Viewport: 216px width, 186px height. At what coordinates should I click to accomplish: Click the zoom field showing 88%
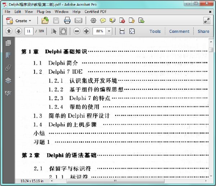click(99, 31)
